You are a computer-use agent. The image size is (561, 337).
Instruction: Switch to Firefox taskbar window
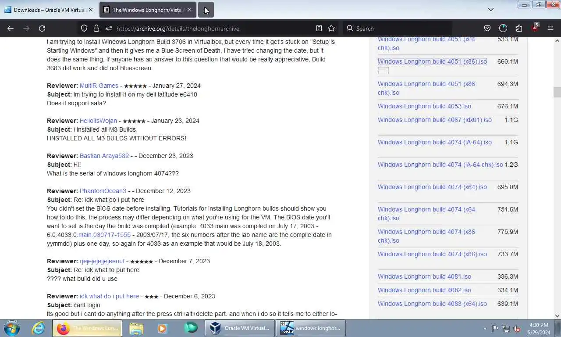(x=87, y=328)
